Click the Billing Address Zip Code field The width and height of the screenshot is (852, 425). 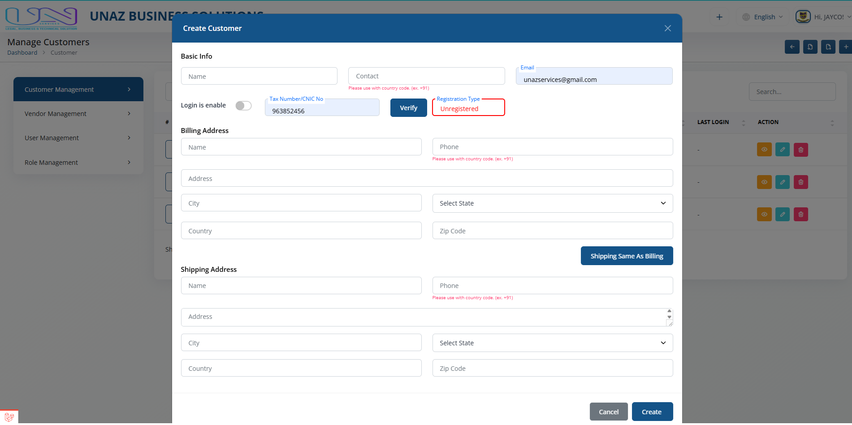552,231
